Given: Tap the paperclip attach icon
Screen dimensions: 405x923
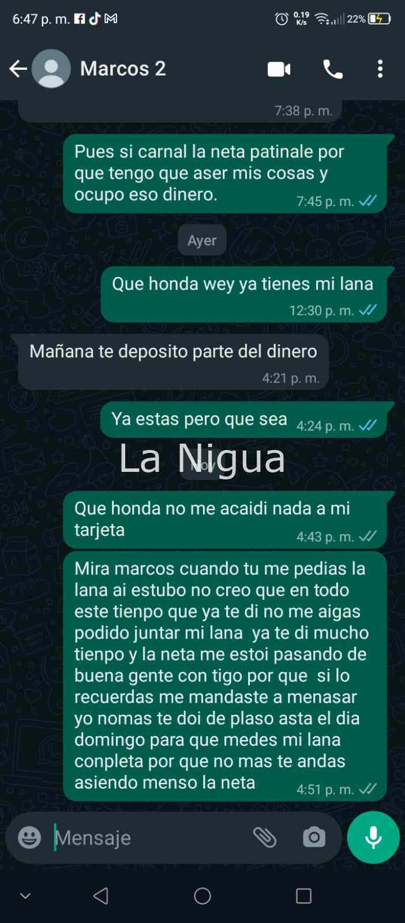Looking at the screenshot, I should [x=265, y=837].
